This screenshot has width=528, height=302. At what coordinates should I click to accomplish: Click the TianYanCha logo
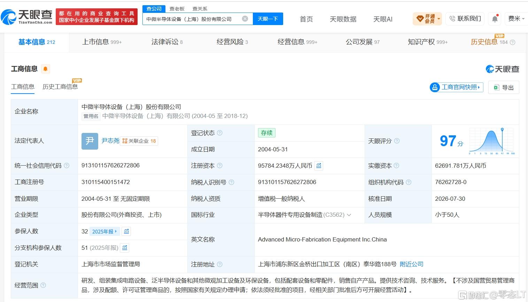click(x=27, y=17)
